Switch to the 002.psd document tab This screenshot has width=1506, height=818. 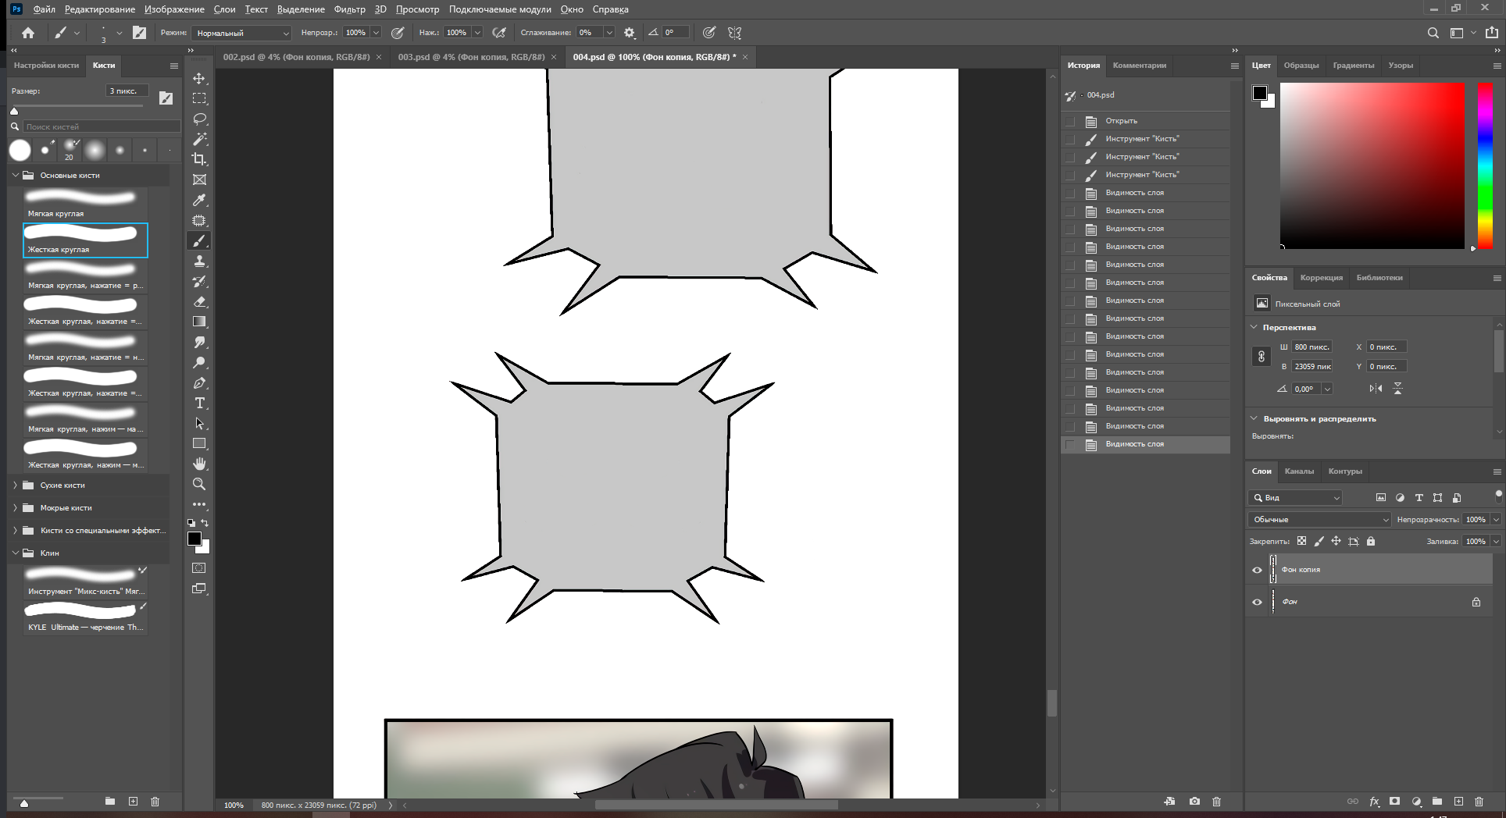(296, 57)
